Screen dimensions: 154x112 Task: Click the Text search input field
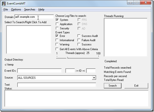(57, 85)
